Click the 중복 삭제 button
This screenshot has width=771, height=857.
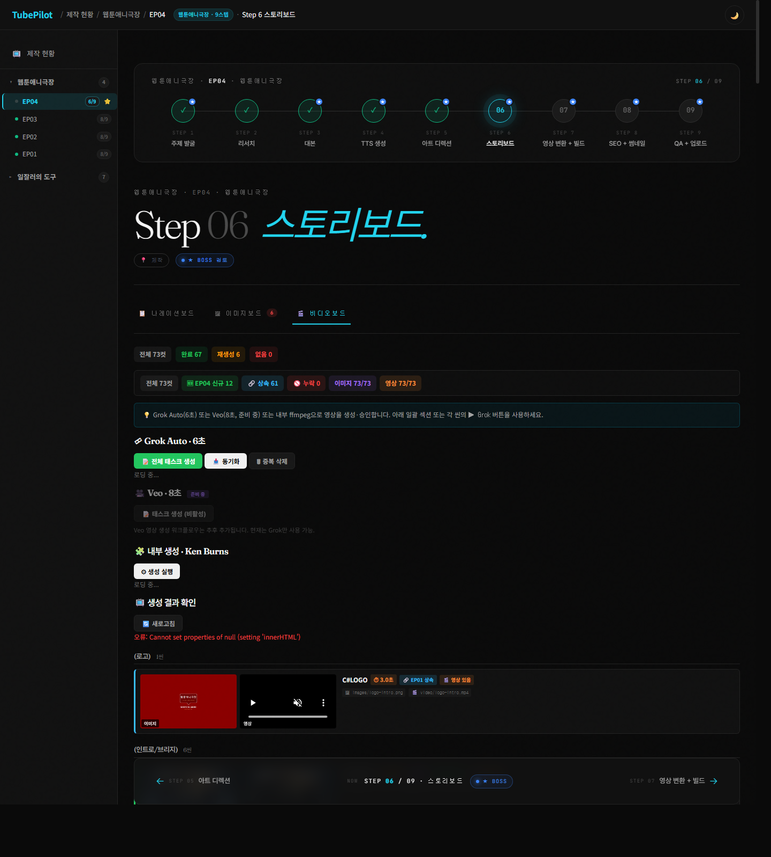tap(272, 461)
